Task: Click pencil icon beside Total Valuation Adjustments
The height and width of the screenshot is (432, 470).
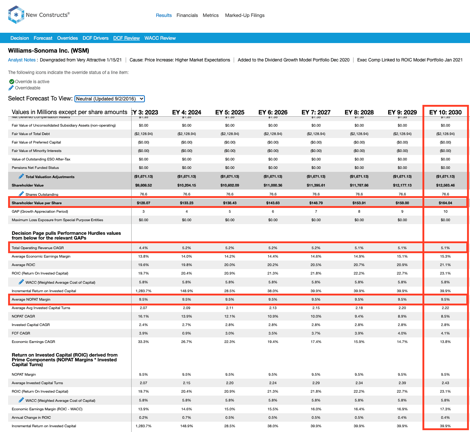Action: tap(21, 176)
